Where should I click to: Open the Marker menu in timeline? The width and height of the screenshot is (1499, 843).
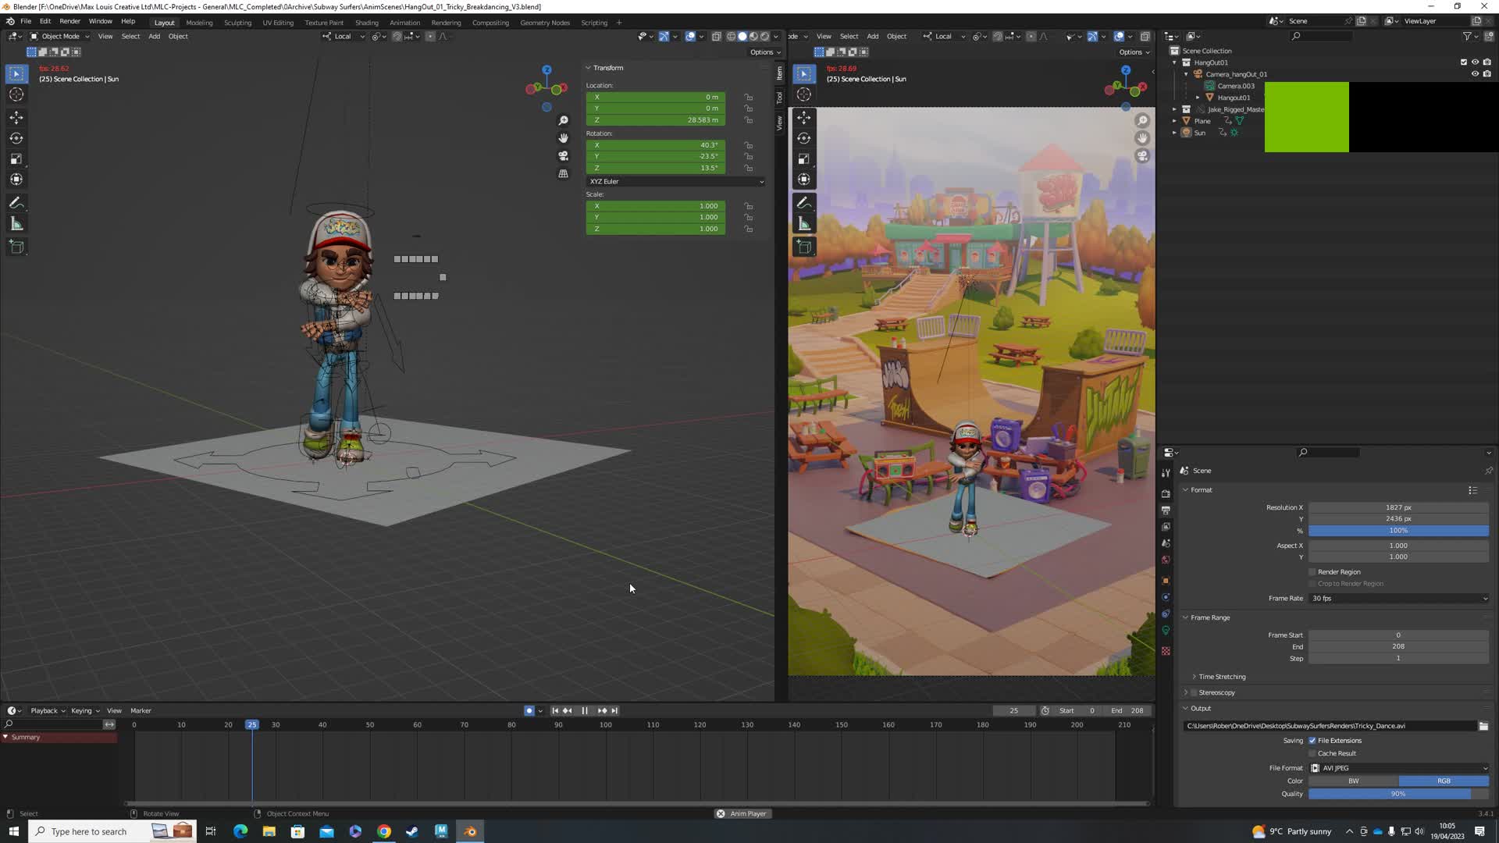click(x=141, y=711)
